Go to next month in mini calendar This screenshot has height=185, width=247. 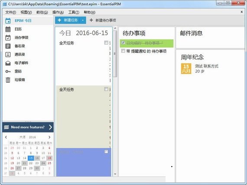[x=49, y=137]
